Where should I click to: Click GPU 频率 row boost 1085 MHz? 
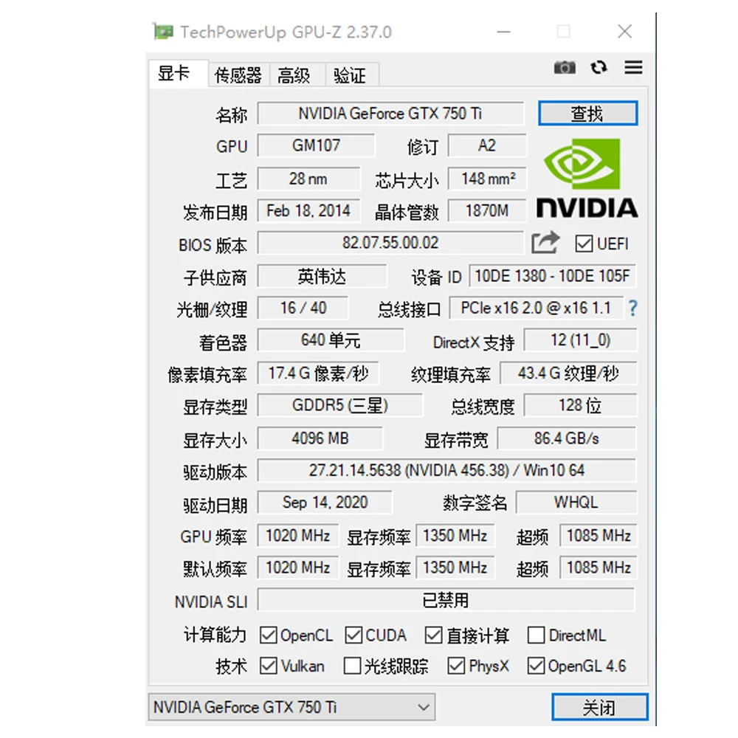click(x=599, y=536)
